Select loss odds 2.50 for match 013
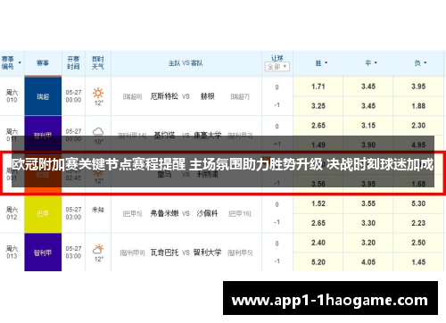This screenshot has height=323, width=446. pos(418,243)
